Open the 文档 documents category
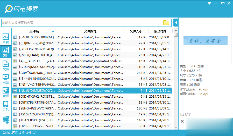This screenshot has width=233, height=136. click(5, 65)
